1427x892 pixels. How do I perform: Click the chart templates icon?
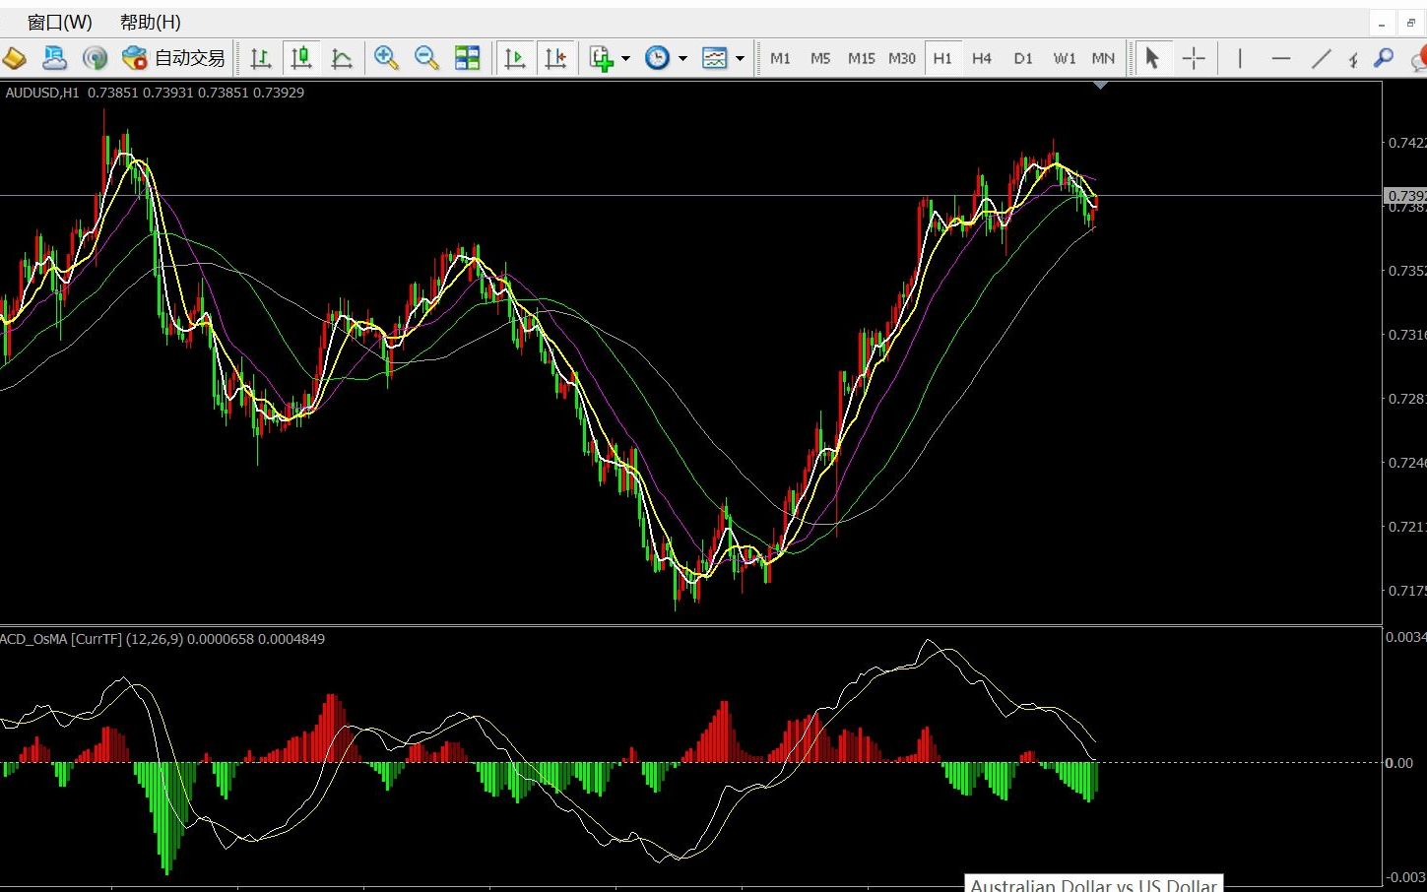(x=714, y=58)
